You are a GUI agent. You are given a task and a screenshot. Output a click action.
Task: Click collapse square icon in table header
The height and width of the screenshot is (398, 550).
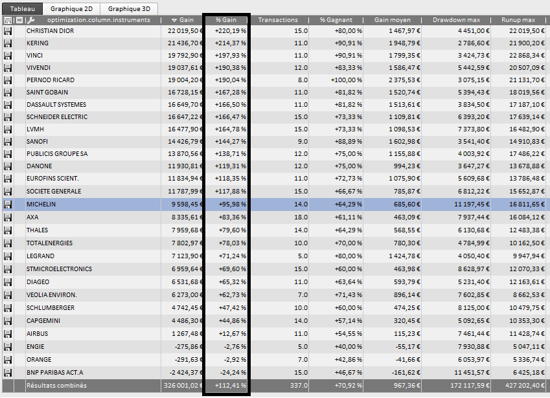pyautogui.click(x=19, y=20)
